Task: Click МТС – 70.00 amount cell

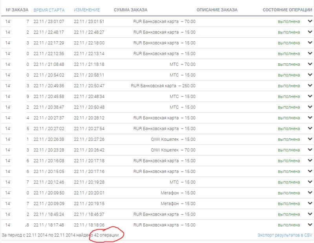Action: click(183, 64)
